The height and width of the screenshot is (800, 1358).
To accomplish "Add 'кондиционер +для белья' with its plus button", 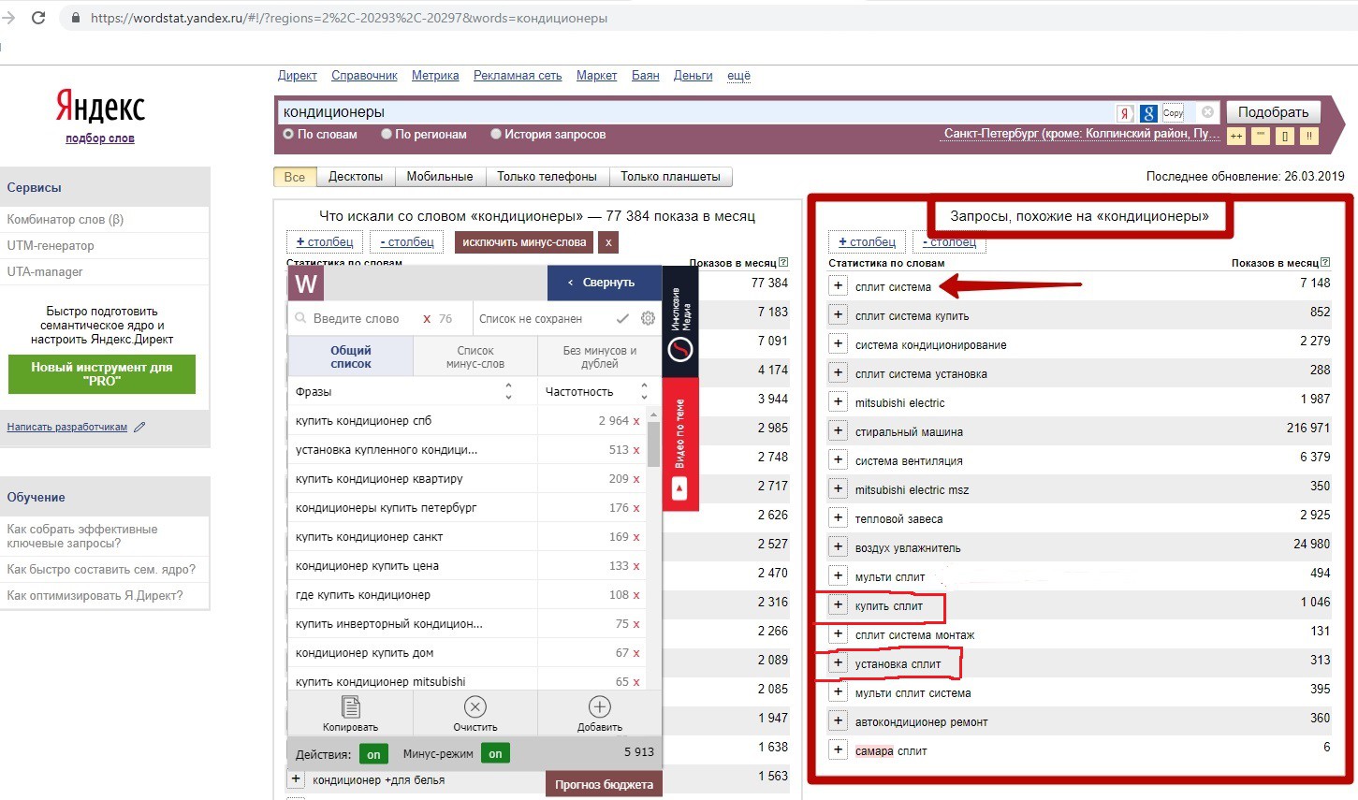I will tap(296, 778).
